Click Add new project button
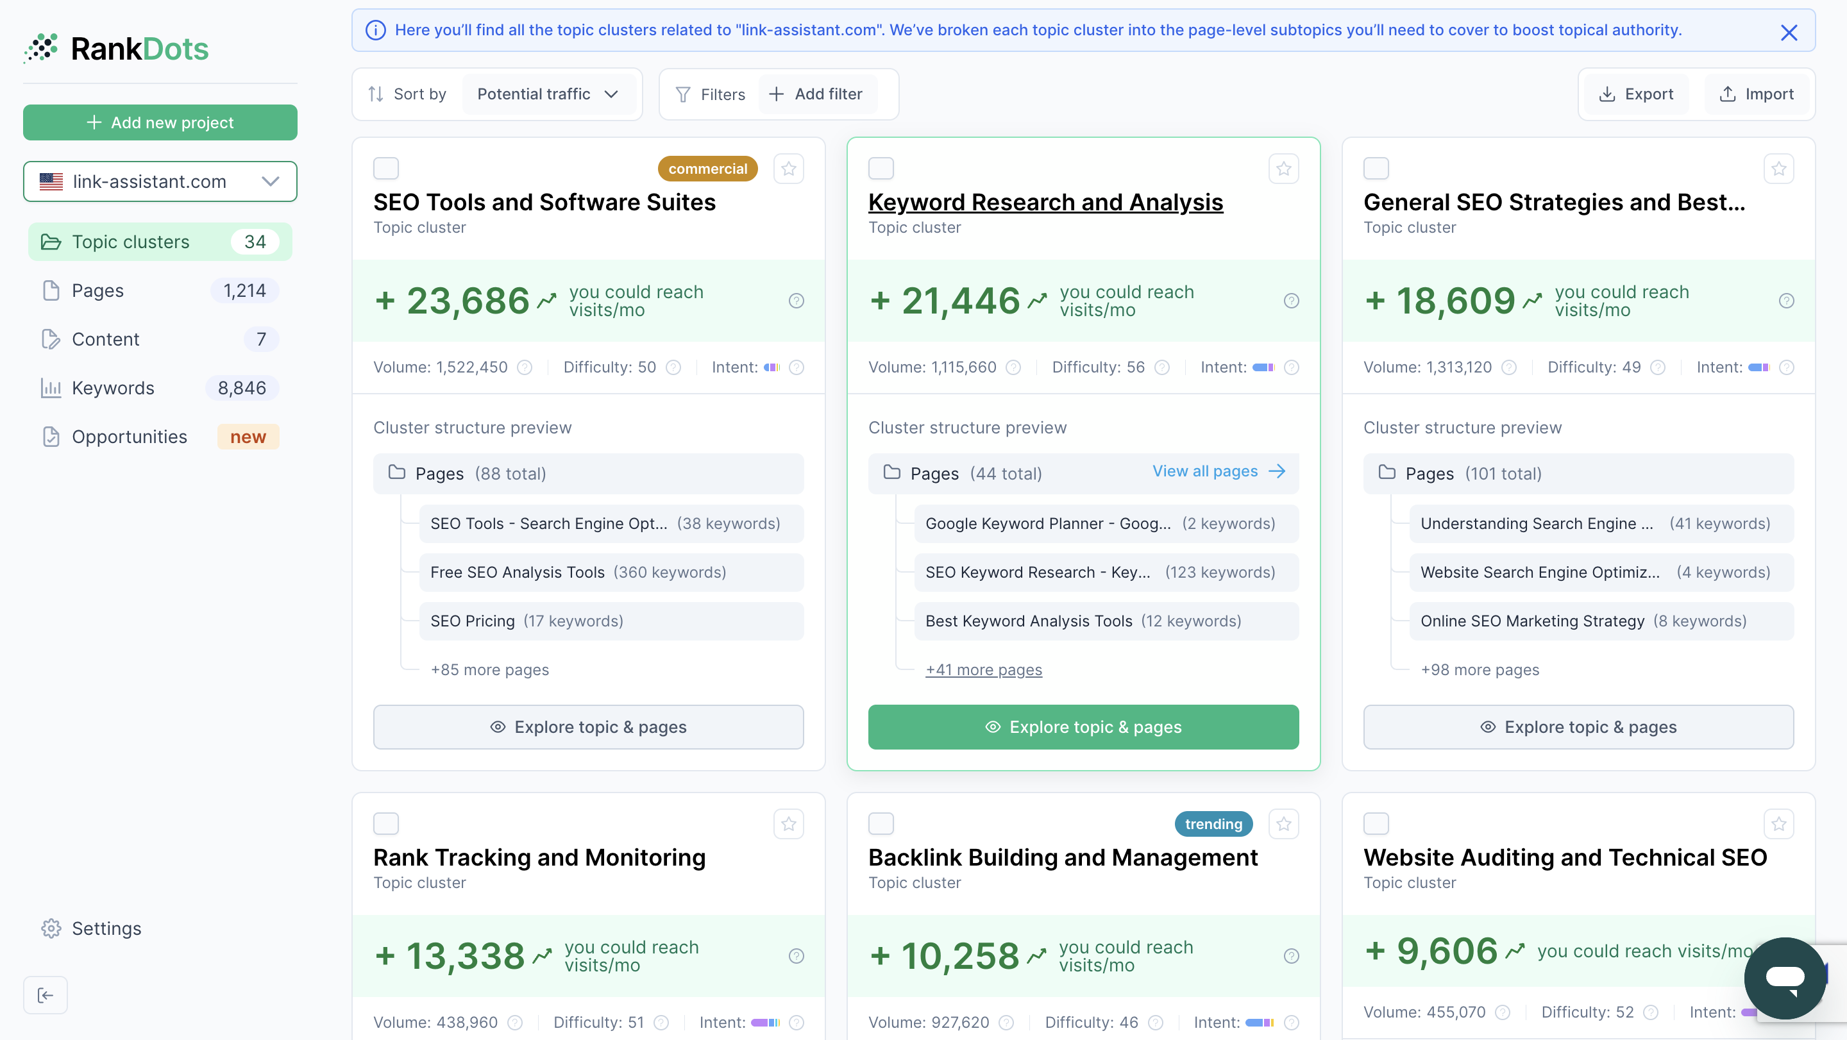1847x1040 pixels. click(x=160, y=122)
